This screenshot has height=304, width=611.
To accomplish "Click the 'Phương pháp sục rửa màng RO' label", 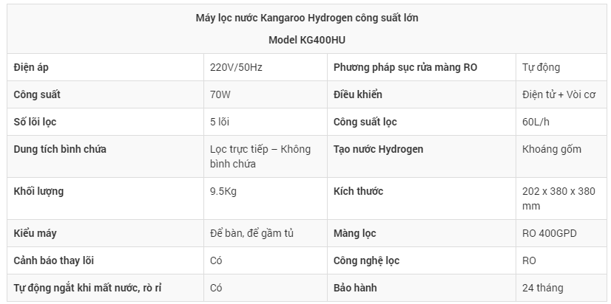I will point(405,67).
